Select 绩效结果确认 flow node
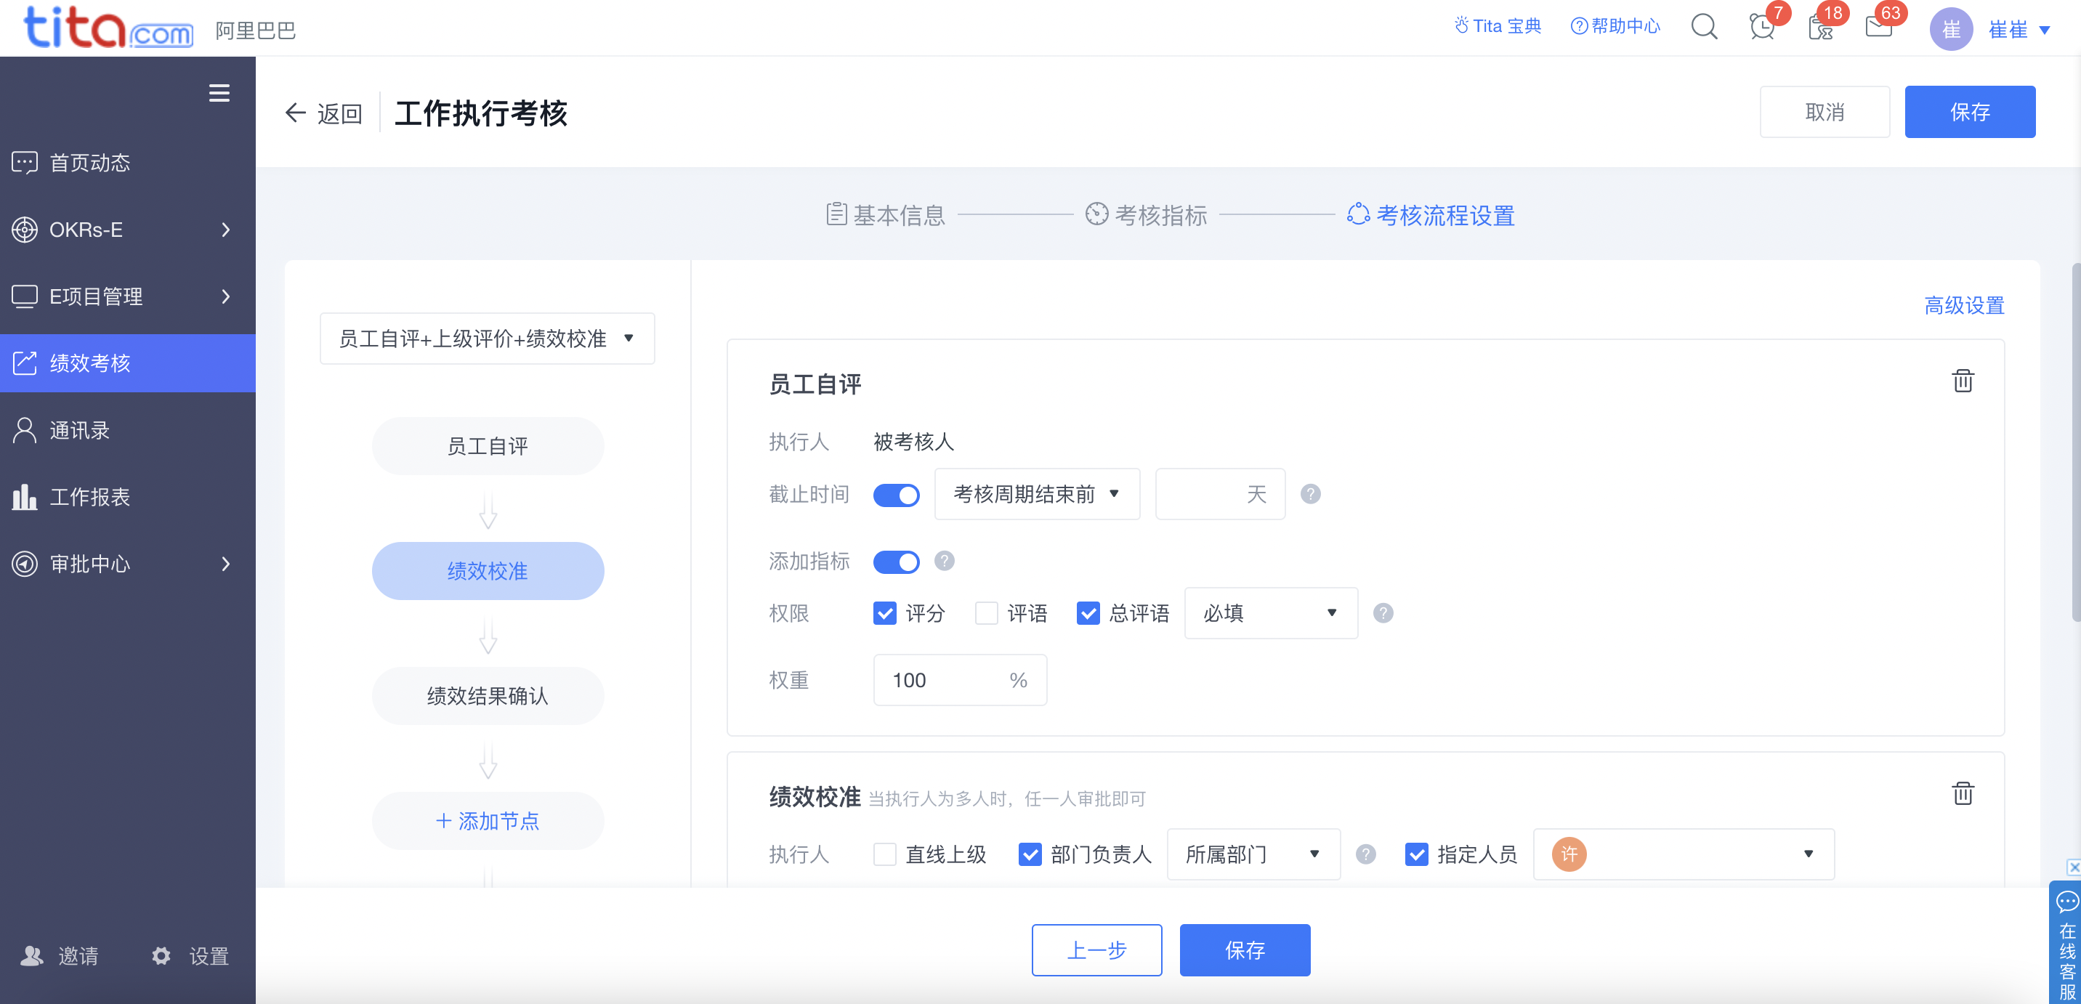This screenshot has height=1004, width=2081. (487, 695)
